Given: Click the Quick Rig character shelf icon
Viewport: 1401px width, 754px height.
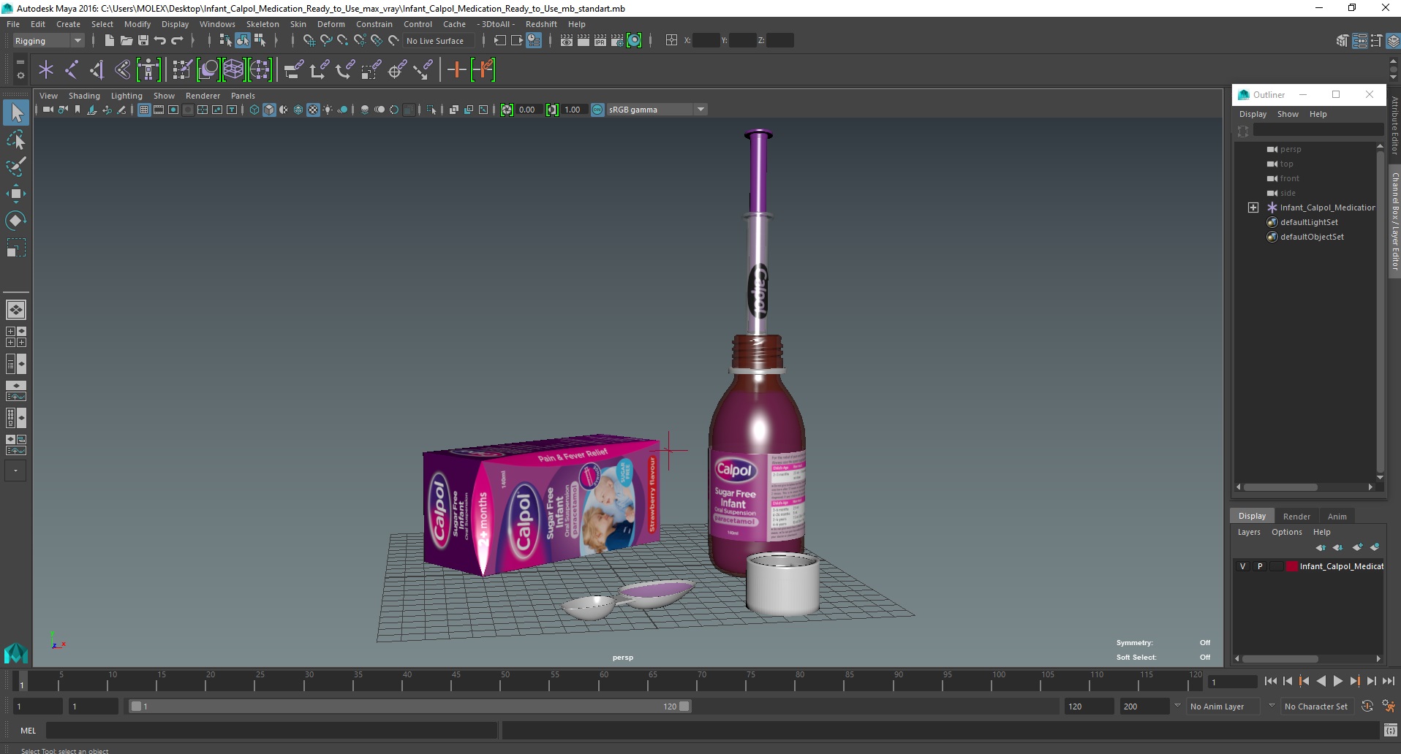Looking at the screenshot, I should click(x=148, y=70).
